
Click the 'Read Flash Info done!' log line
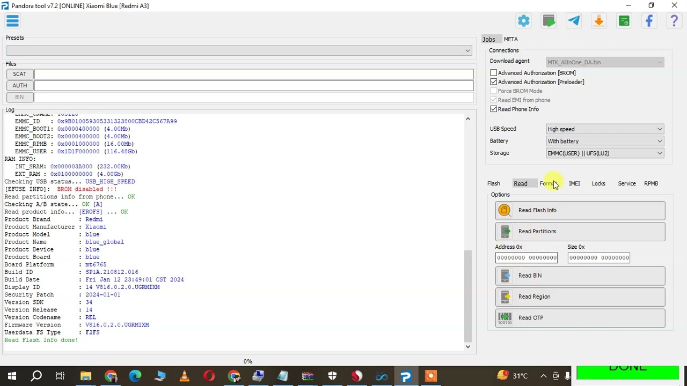(41, 340)
